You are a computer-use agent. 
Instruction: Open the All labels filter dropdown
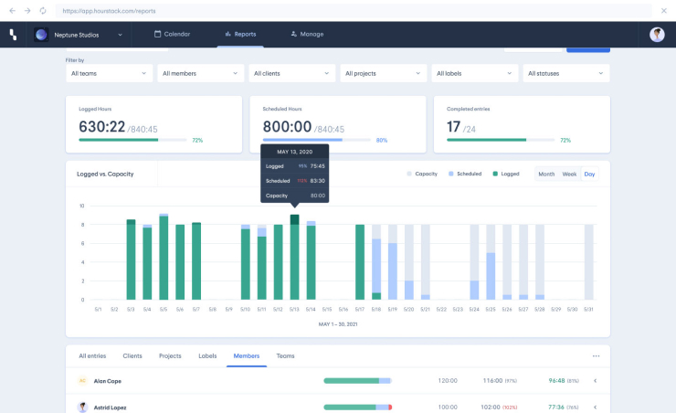[x=475, y=73]
